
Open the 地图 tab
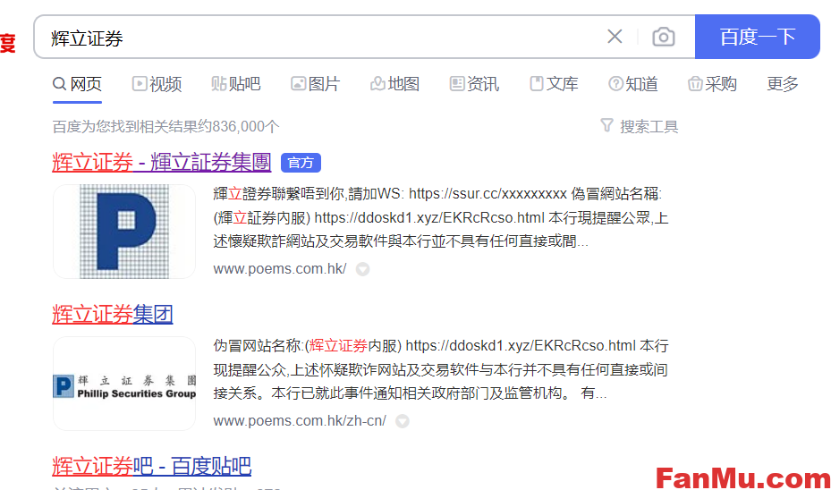394,84
